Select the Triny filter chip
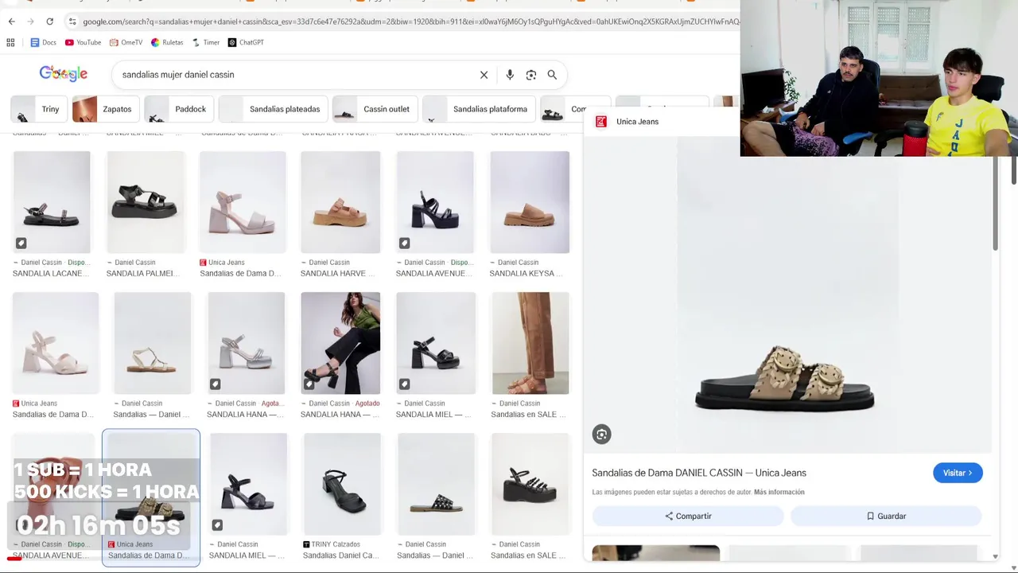 pyautogui.click(x=37, y=109)
